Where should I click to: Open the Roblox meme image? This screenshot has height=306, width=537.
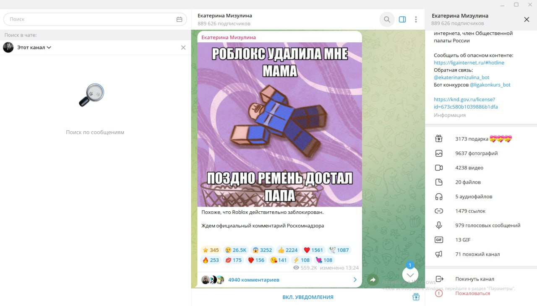coord(279,124)
